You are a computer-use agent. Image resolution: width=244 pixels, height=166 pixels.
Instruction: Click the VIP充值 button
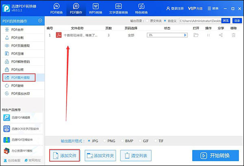coord(195,9)
